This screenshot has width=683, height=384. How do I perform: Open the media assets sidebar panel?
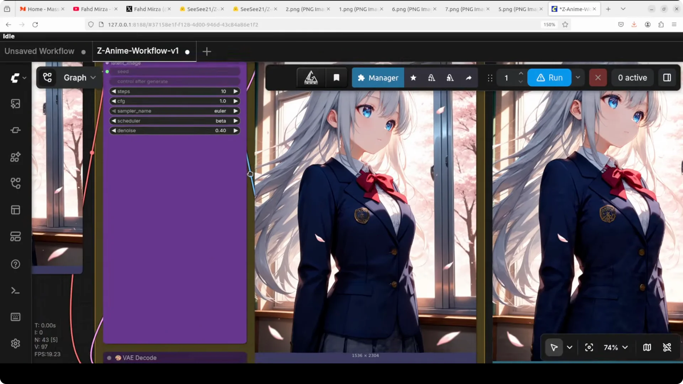15,104
